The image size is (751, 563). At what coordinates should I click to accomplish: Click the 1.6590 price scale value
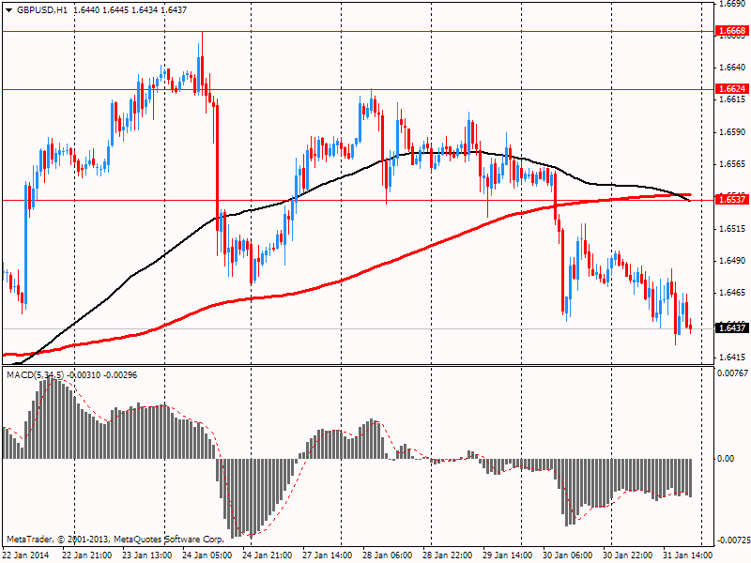pos(733,132)
